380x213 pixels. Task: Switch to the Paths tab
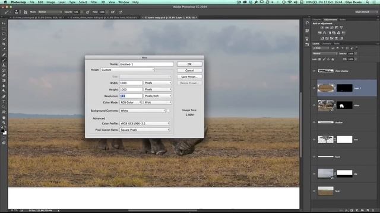pyautogui.click(x=337, y=44)
